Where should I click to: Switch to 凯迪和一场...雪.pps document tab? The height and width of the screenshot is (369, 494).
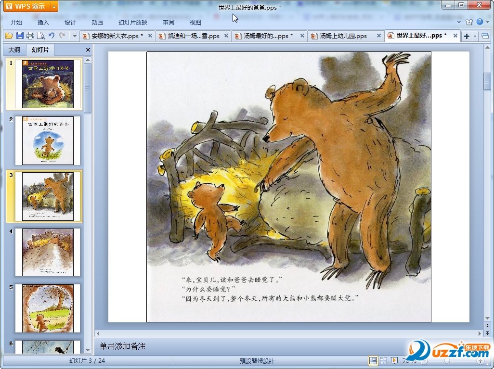pyautogui.click(x=194, y=36)
